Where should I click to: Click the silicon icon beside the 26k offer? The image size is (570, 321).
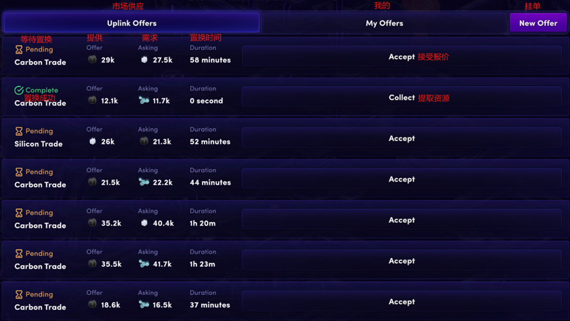tap(93, 141)
